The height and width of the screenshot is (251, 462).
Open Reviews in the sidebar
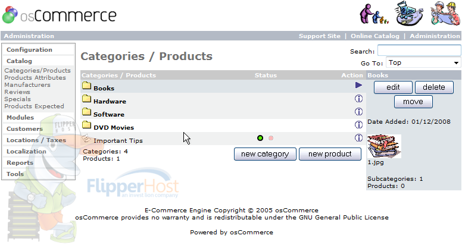coord(17,92)
